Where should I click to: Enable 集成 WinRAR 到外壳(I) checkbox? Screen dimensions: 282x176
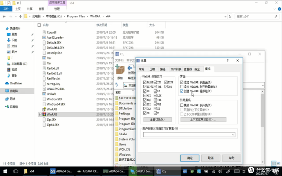click(182, 105)
